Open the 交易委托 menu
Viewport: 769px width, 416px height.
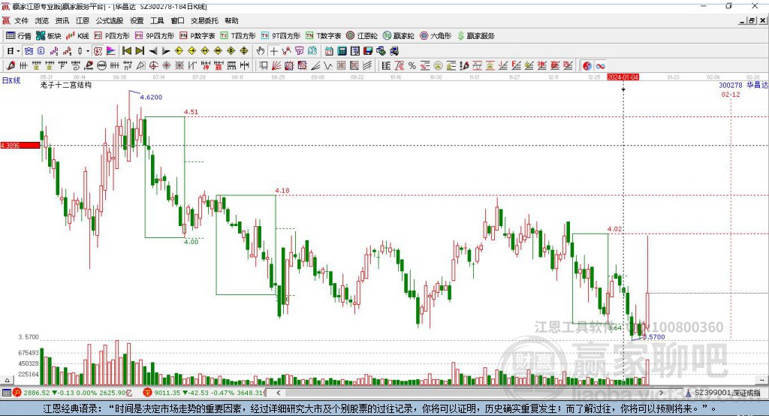pyautogui.click(x=204, y=20)
